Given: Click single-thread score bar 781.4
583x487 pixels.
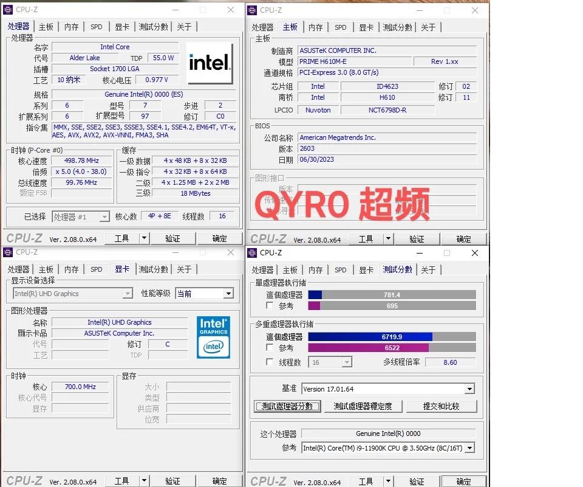Looking at the screenshot, I should pos(392,295).
